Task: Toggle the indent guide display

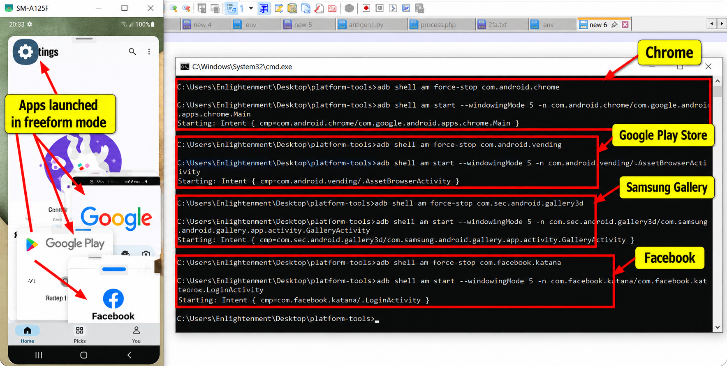Action: coord(264,8)
